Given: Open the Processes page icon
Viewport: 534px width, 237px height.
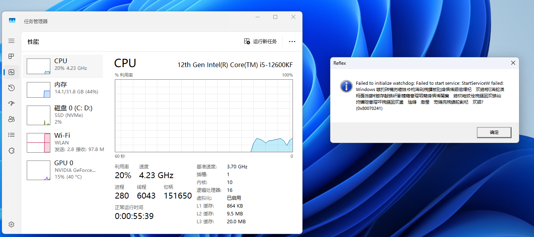Looking at the screenshot, I should (11, 57).
